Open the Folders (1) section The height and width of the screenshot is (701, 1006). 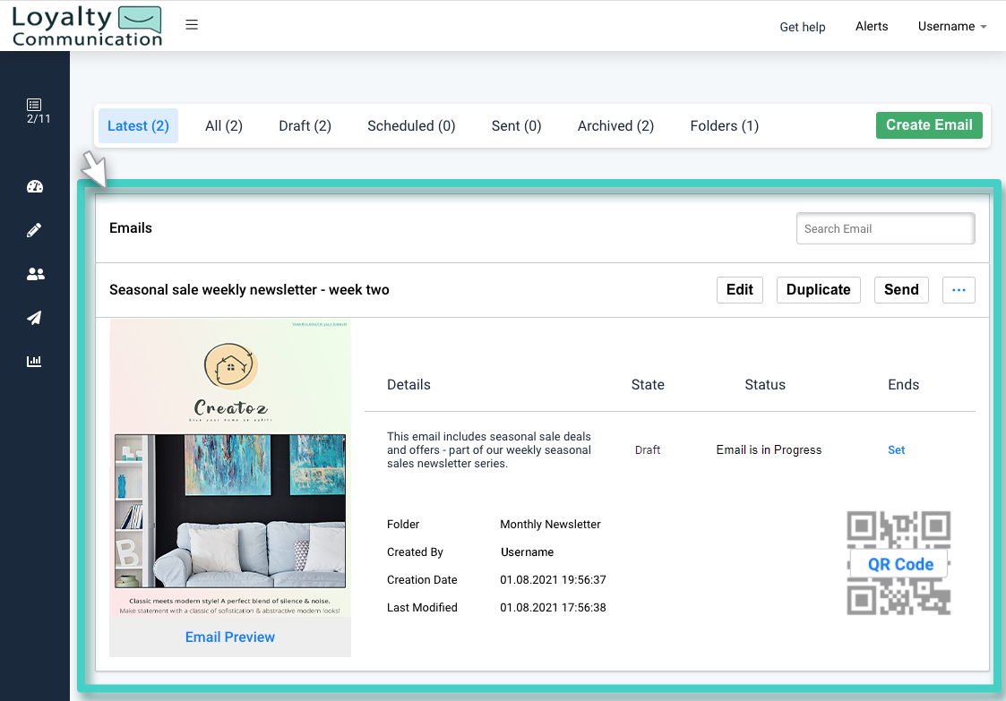[724, 125]
